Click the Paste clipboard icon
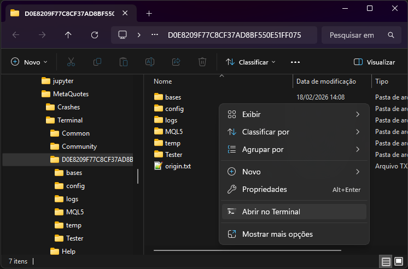Image resolution: width=408 pixels, height=269 pixels. tap(124, 62)
